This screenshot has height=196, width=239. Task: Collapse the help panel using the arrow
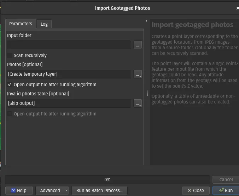pos(146,21)
